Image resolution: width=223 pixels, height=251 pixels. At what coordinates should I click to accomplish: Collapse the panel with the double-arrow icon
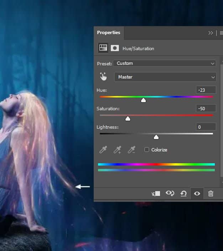tap(211, 33)
